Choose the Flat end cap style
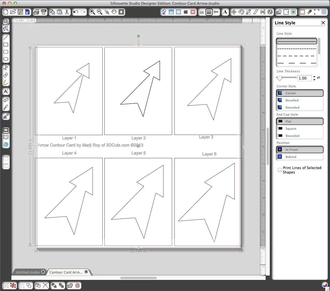330x291 pixels. point(300,121)
